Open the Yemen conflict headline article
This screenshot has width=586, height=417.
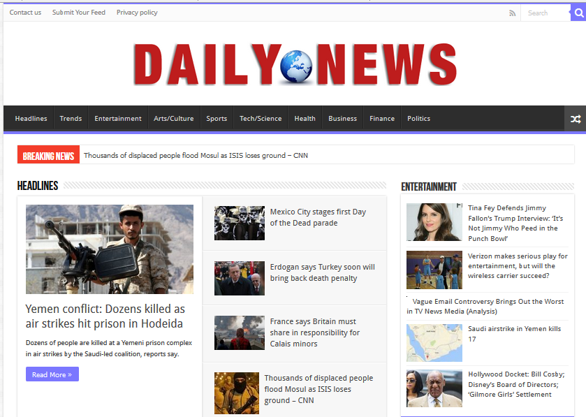(x=105, y=316)
